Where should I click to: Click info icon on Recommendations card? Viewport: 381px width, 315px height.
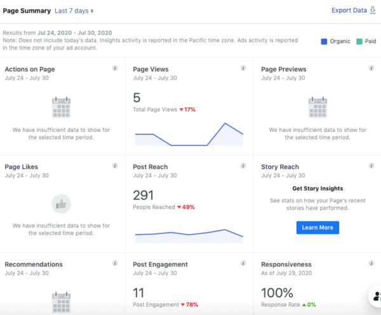[x=115, y=263]
